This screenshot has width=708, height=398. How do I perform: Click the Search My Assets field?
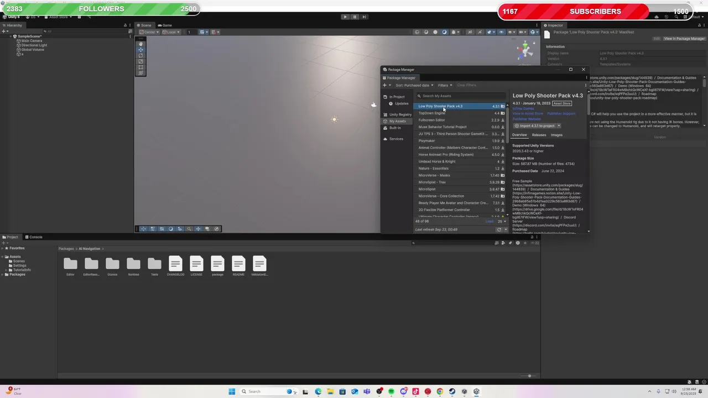[460, 96]
